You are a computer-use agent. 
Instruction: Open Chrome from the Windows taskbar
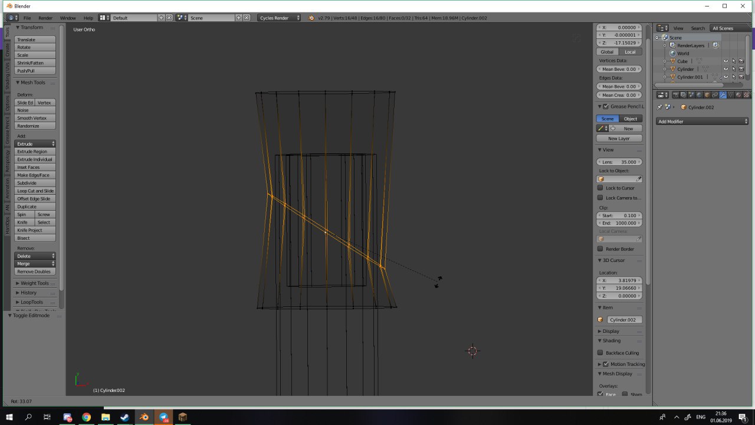point(86,417)
